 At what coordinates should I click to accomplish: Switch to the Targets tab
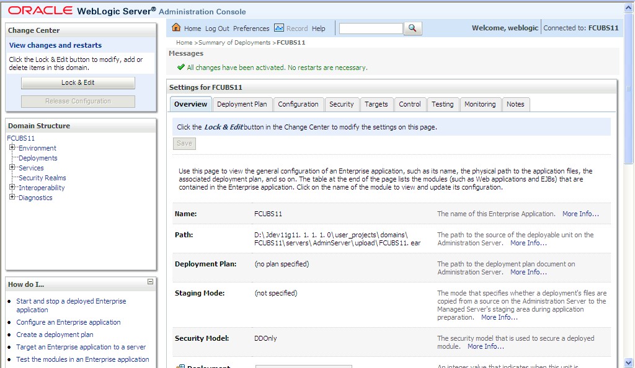tap(376, 104)
